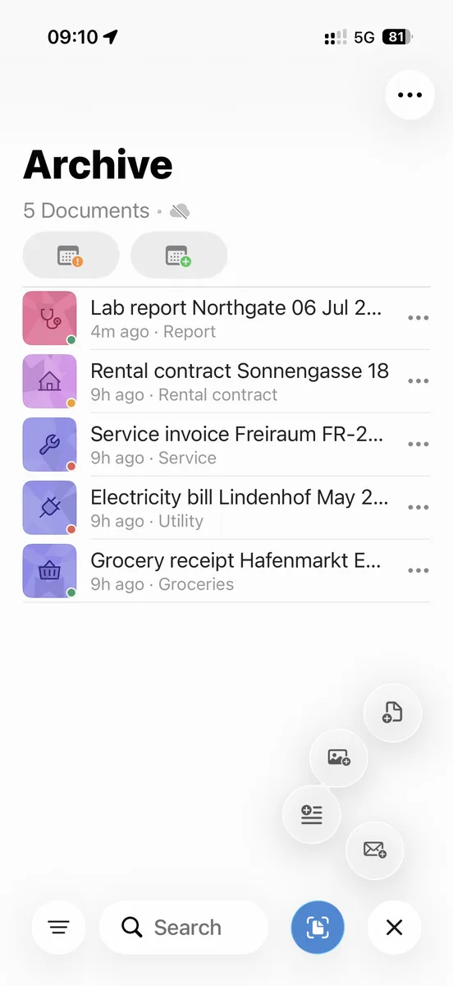This screenshot has height=986, width=453.
Task: Tap calendar icon with orange warning badge
Action: pos(71,256)
